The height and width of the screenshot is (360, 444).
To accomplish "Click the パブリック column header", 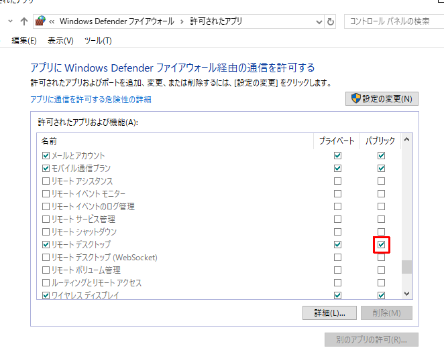I will (380, 141).
